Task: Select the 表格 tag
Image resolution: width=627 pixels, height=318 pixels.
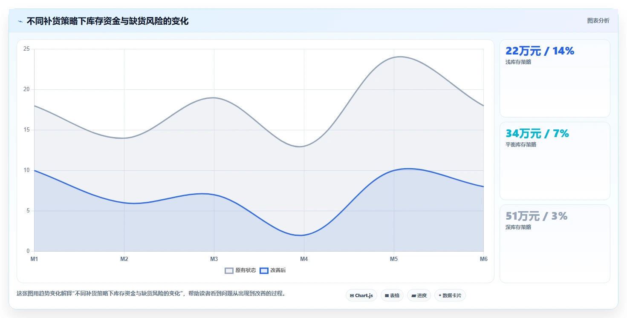Action: pyautogui.click(x=392, y=295)
